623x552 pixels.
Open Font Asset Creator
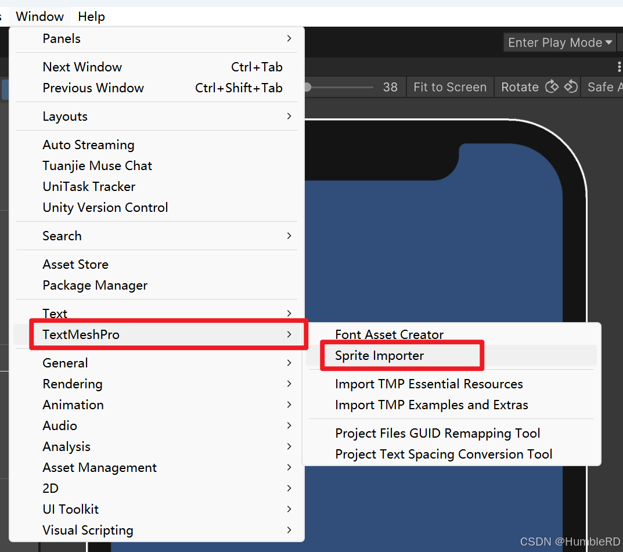pyautogui.click(x=452, y=334)
